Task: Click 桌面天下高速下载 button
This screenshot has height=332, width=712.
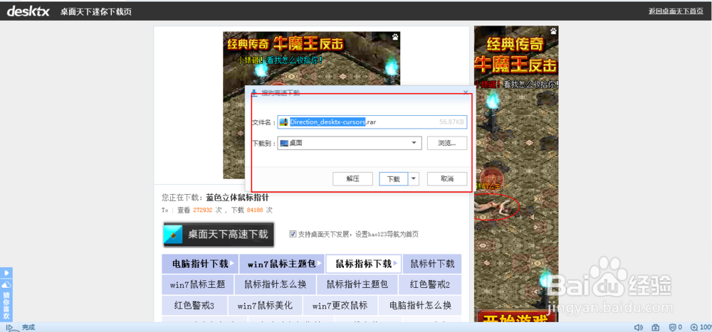Action: click(x=219, y=235)
